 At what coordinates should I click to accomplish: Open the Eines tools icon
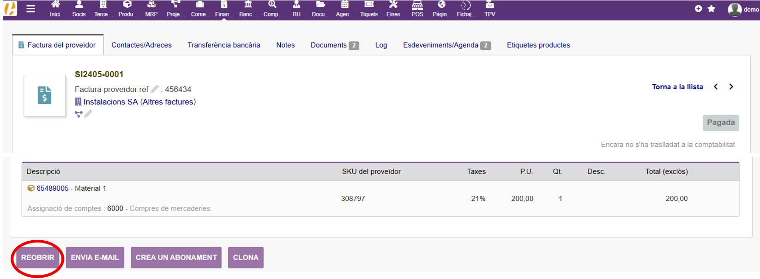tap(393, 9)
